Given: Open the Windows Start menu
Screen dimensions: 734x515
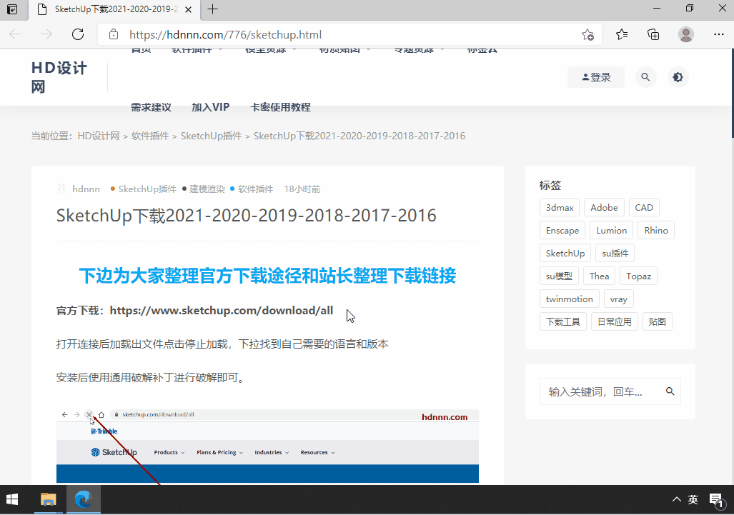Looking at the screenshot, I should 12,499.
